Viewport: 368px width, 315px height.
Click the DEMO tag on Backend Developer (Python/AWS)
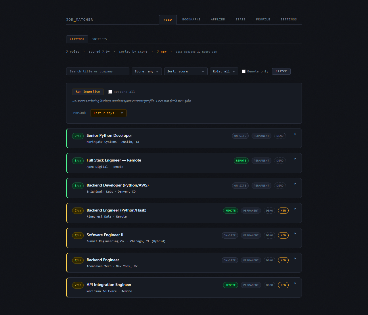(x=280, y=186)
